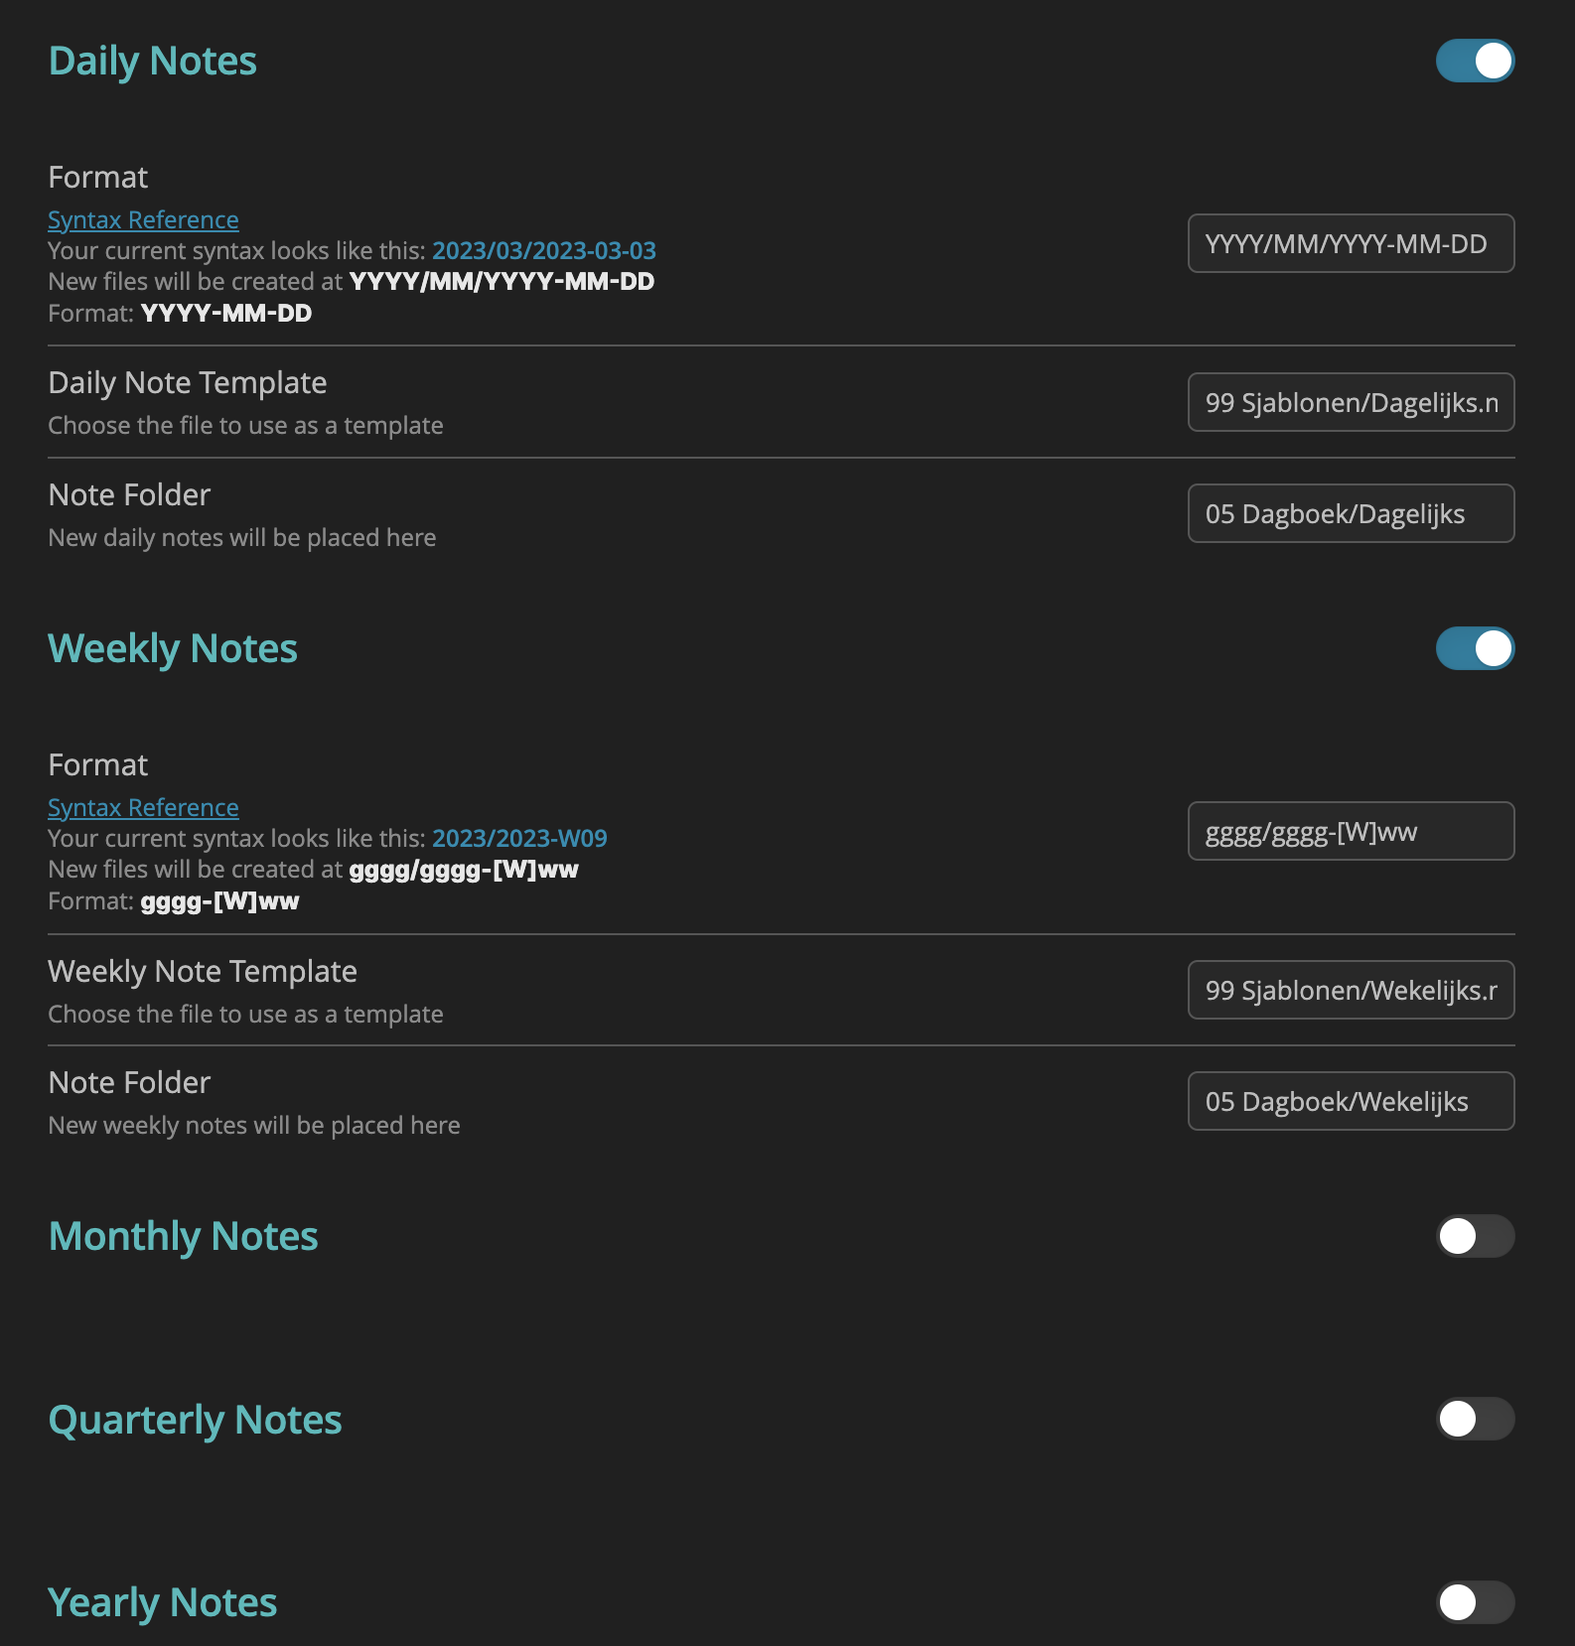1575x1646 pixels.
Task: Open the Syntax Reference link under Daily Notes
Action: (143, 219)
